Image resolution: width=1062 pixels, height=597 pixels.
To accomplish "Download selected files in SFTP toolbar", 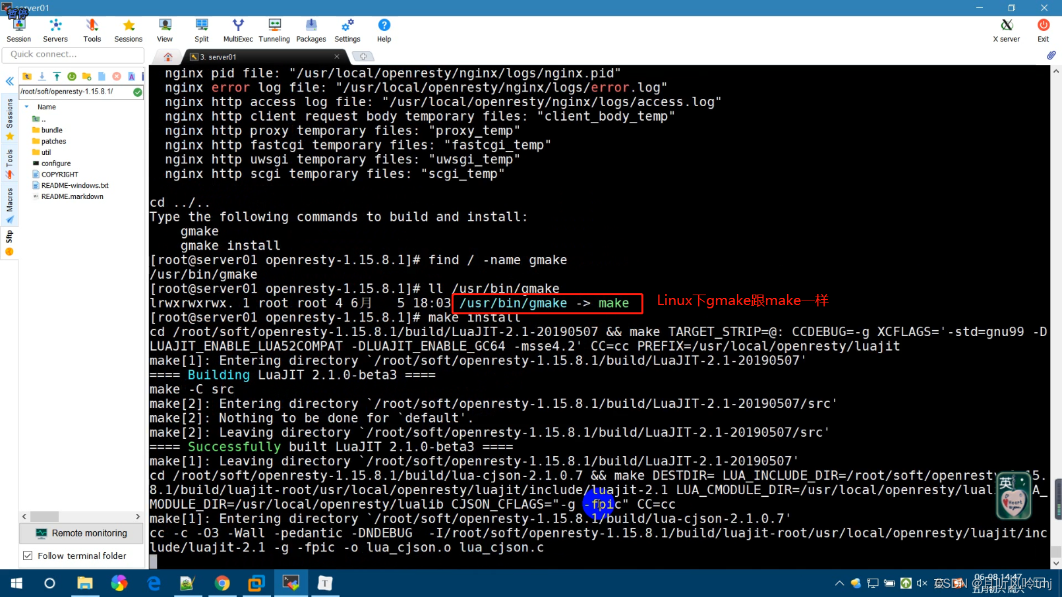I will (x=42, y=76).
